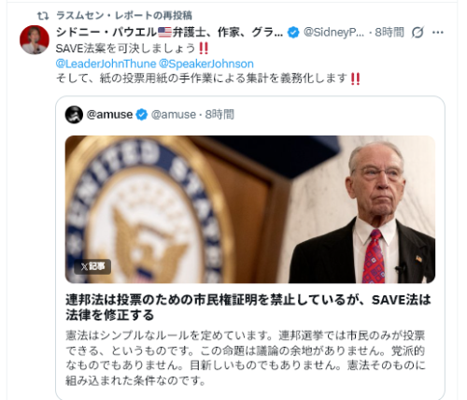Click the verified badge beside @amuse
This screenshot has height=400, width=467.
pos(142,115)
